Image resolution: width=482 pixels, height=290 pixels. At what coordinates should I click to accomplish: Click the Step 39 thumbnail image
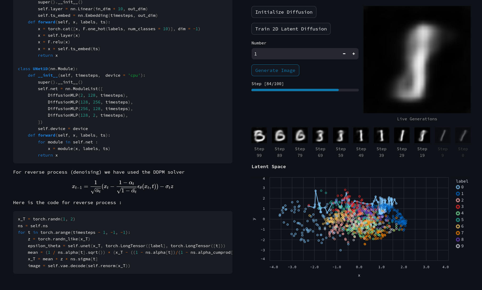click(x=381, y=136)
